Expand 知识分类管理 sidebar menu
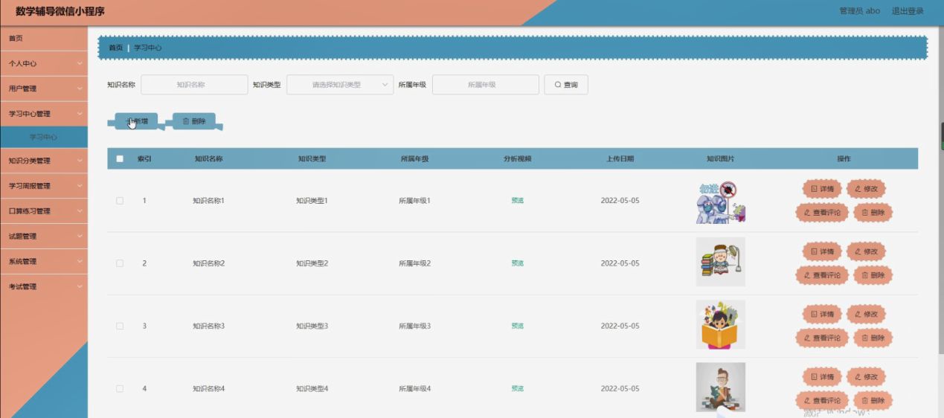 tap(44, 161)
